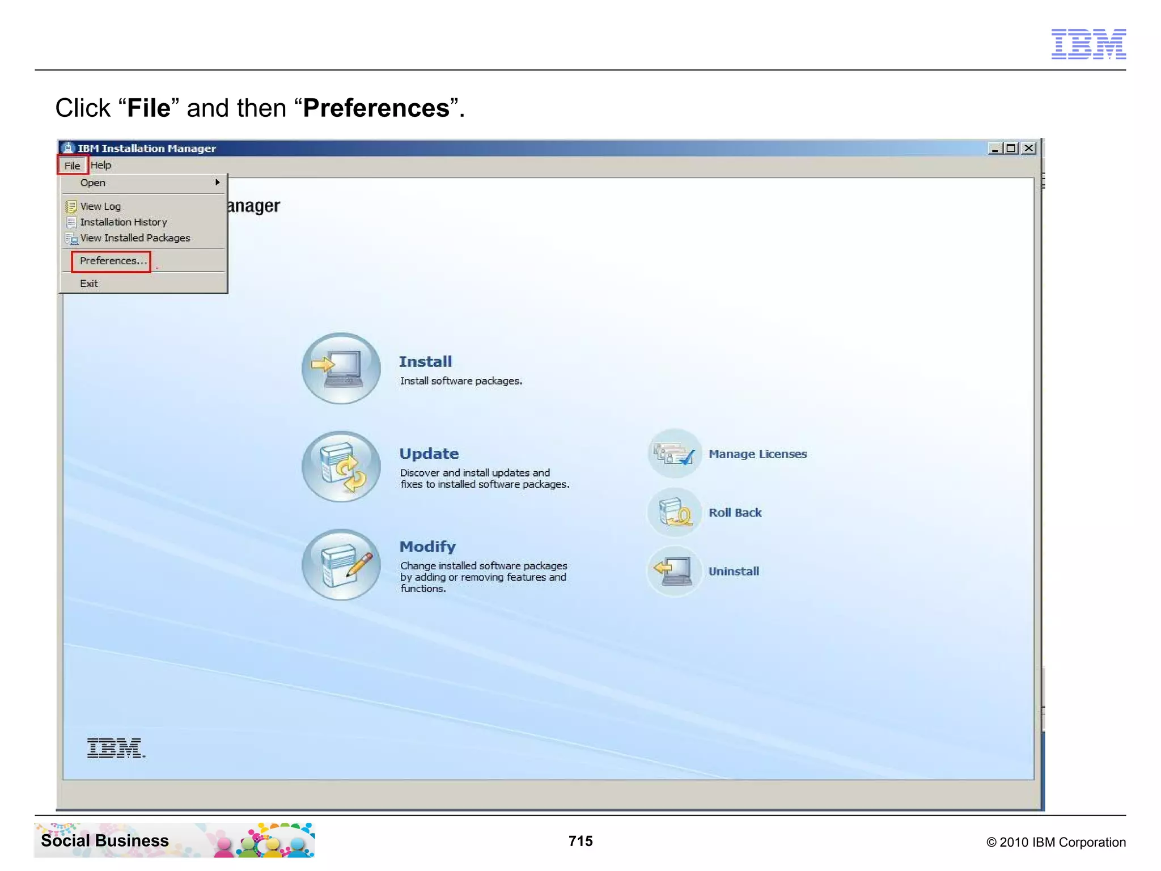Open the Manage Licenses link
1161x871 pixels.
[x=757, y=454]
